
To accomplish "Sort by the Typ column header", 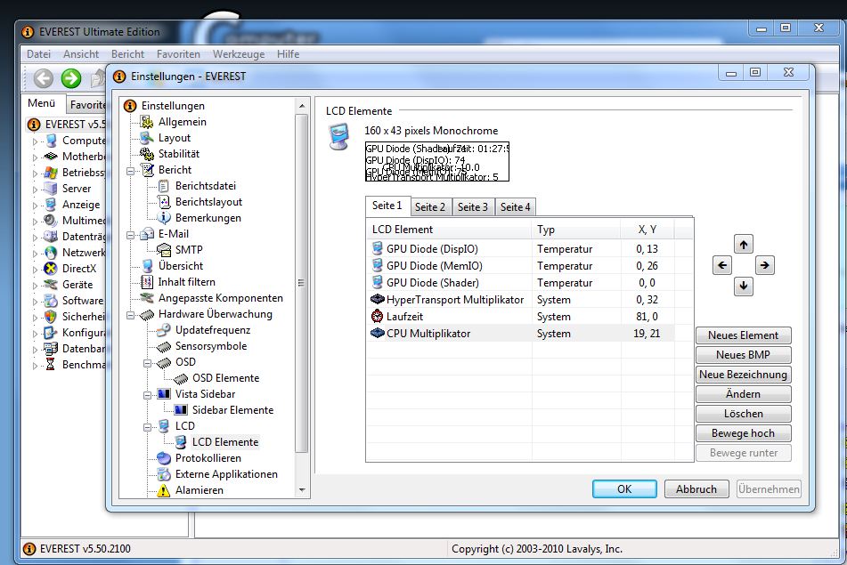I will tap(576, 230).
